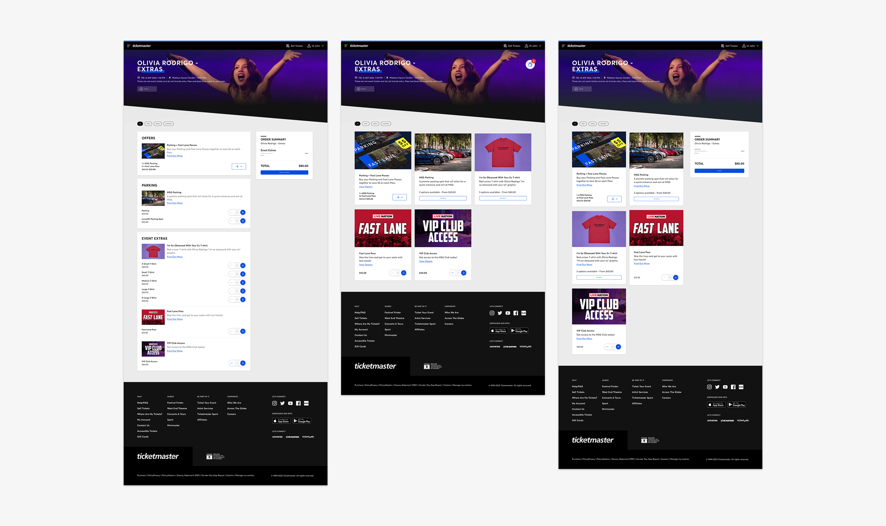Image resolution: width=886 pixels, height=526 pixels.
Task: Click VIP Club Access image in right mockup
Action: point(599,306)
